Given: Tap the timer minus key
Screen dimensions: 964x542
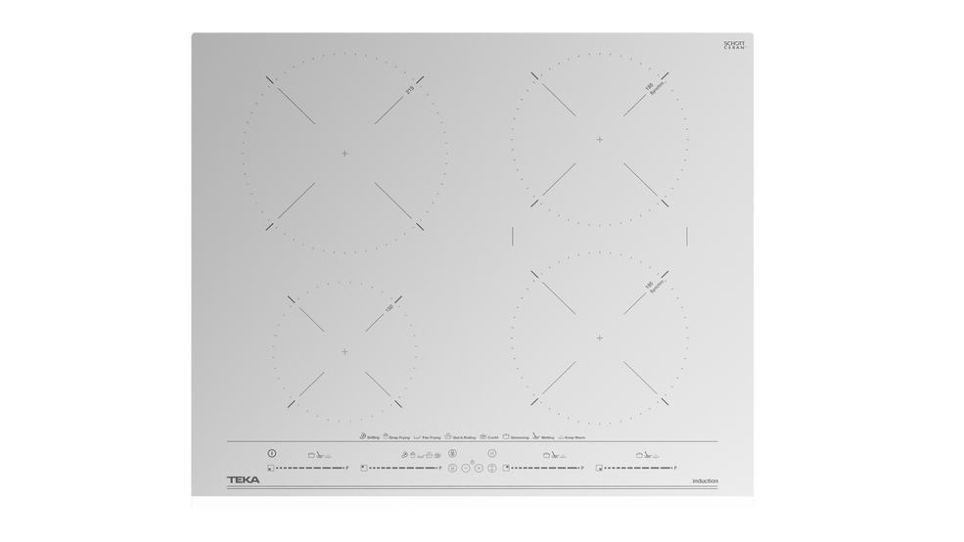Looking at the screenshot, I should coord(466,469).
